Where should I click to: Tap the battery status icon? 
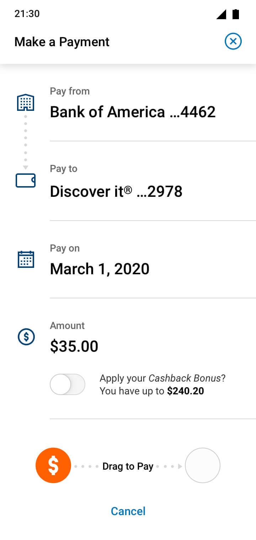click(x=236, y=14)
